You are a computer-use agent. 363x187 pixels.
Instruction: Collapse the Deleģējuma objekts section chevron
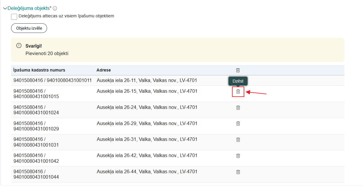(5, 8)
